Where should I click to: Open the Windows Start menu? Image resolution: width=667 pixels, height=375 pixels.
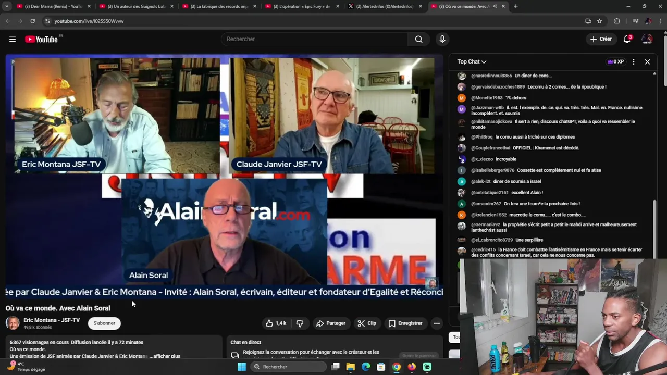(241, 367)
